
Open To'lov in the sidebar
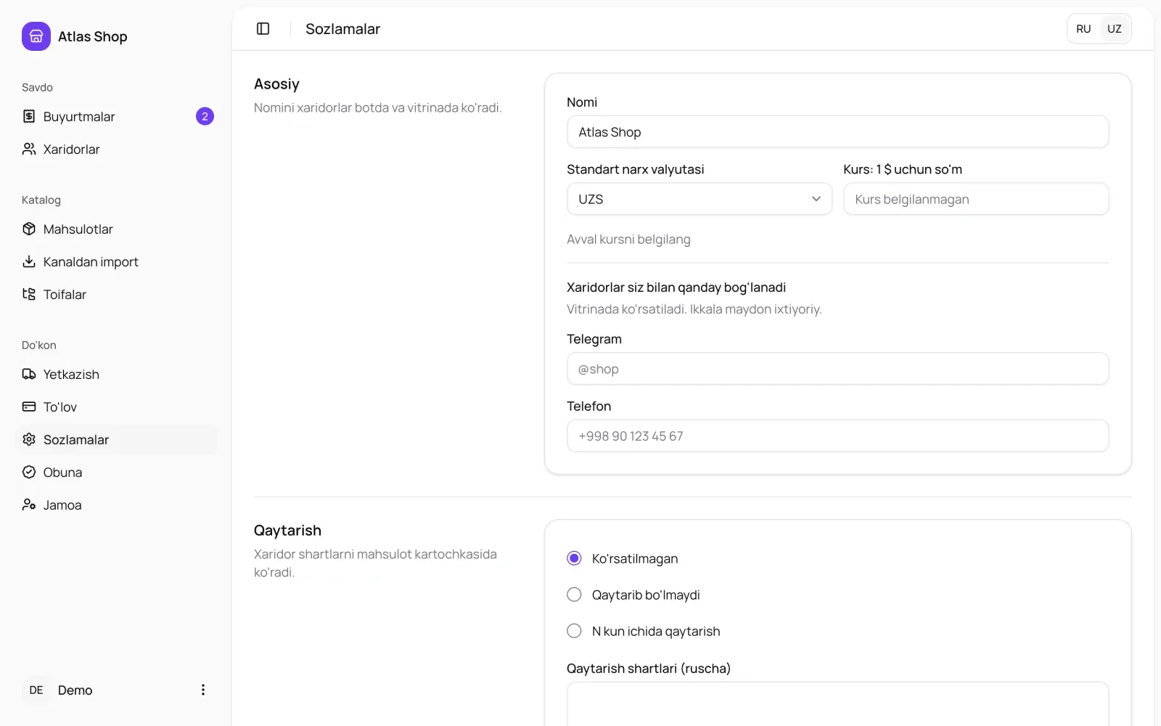[116, 407]
